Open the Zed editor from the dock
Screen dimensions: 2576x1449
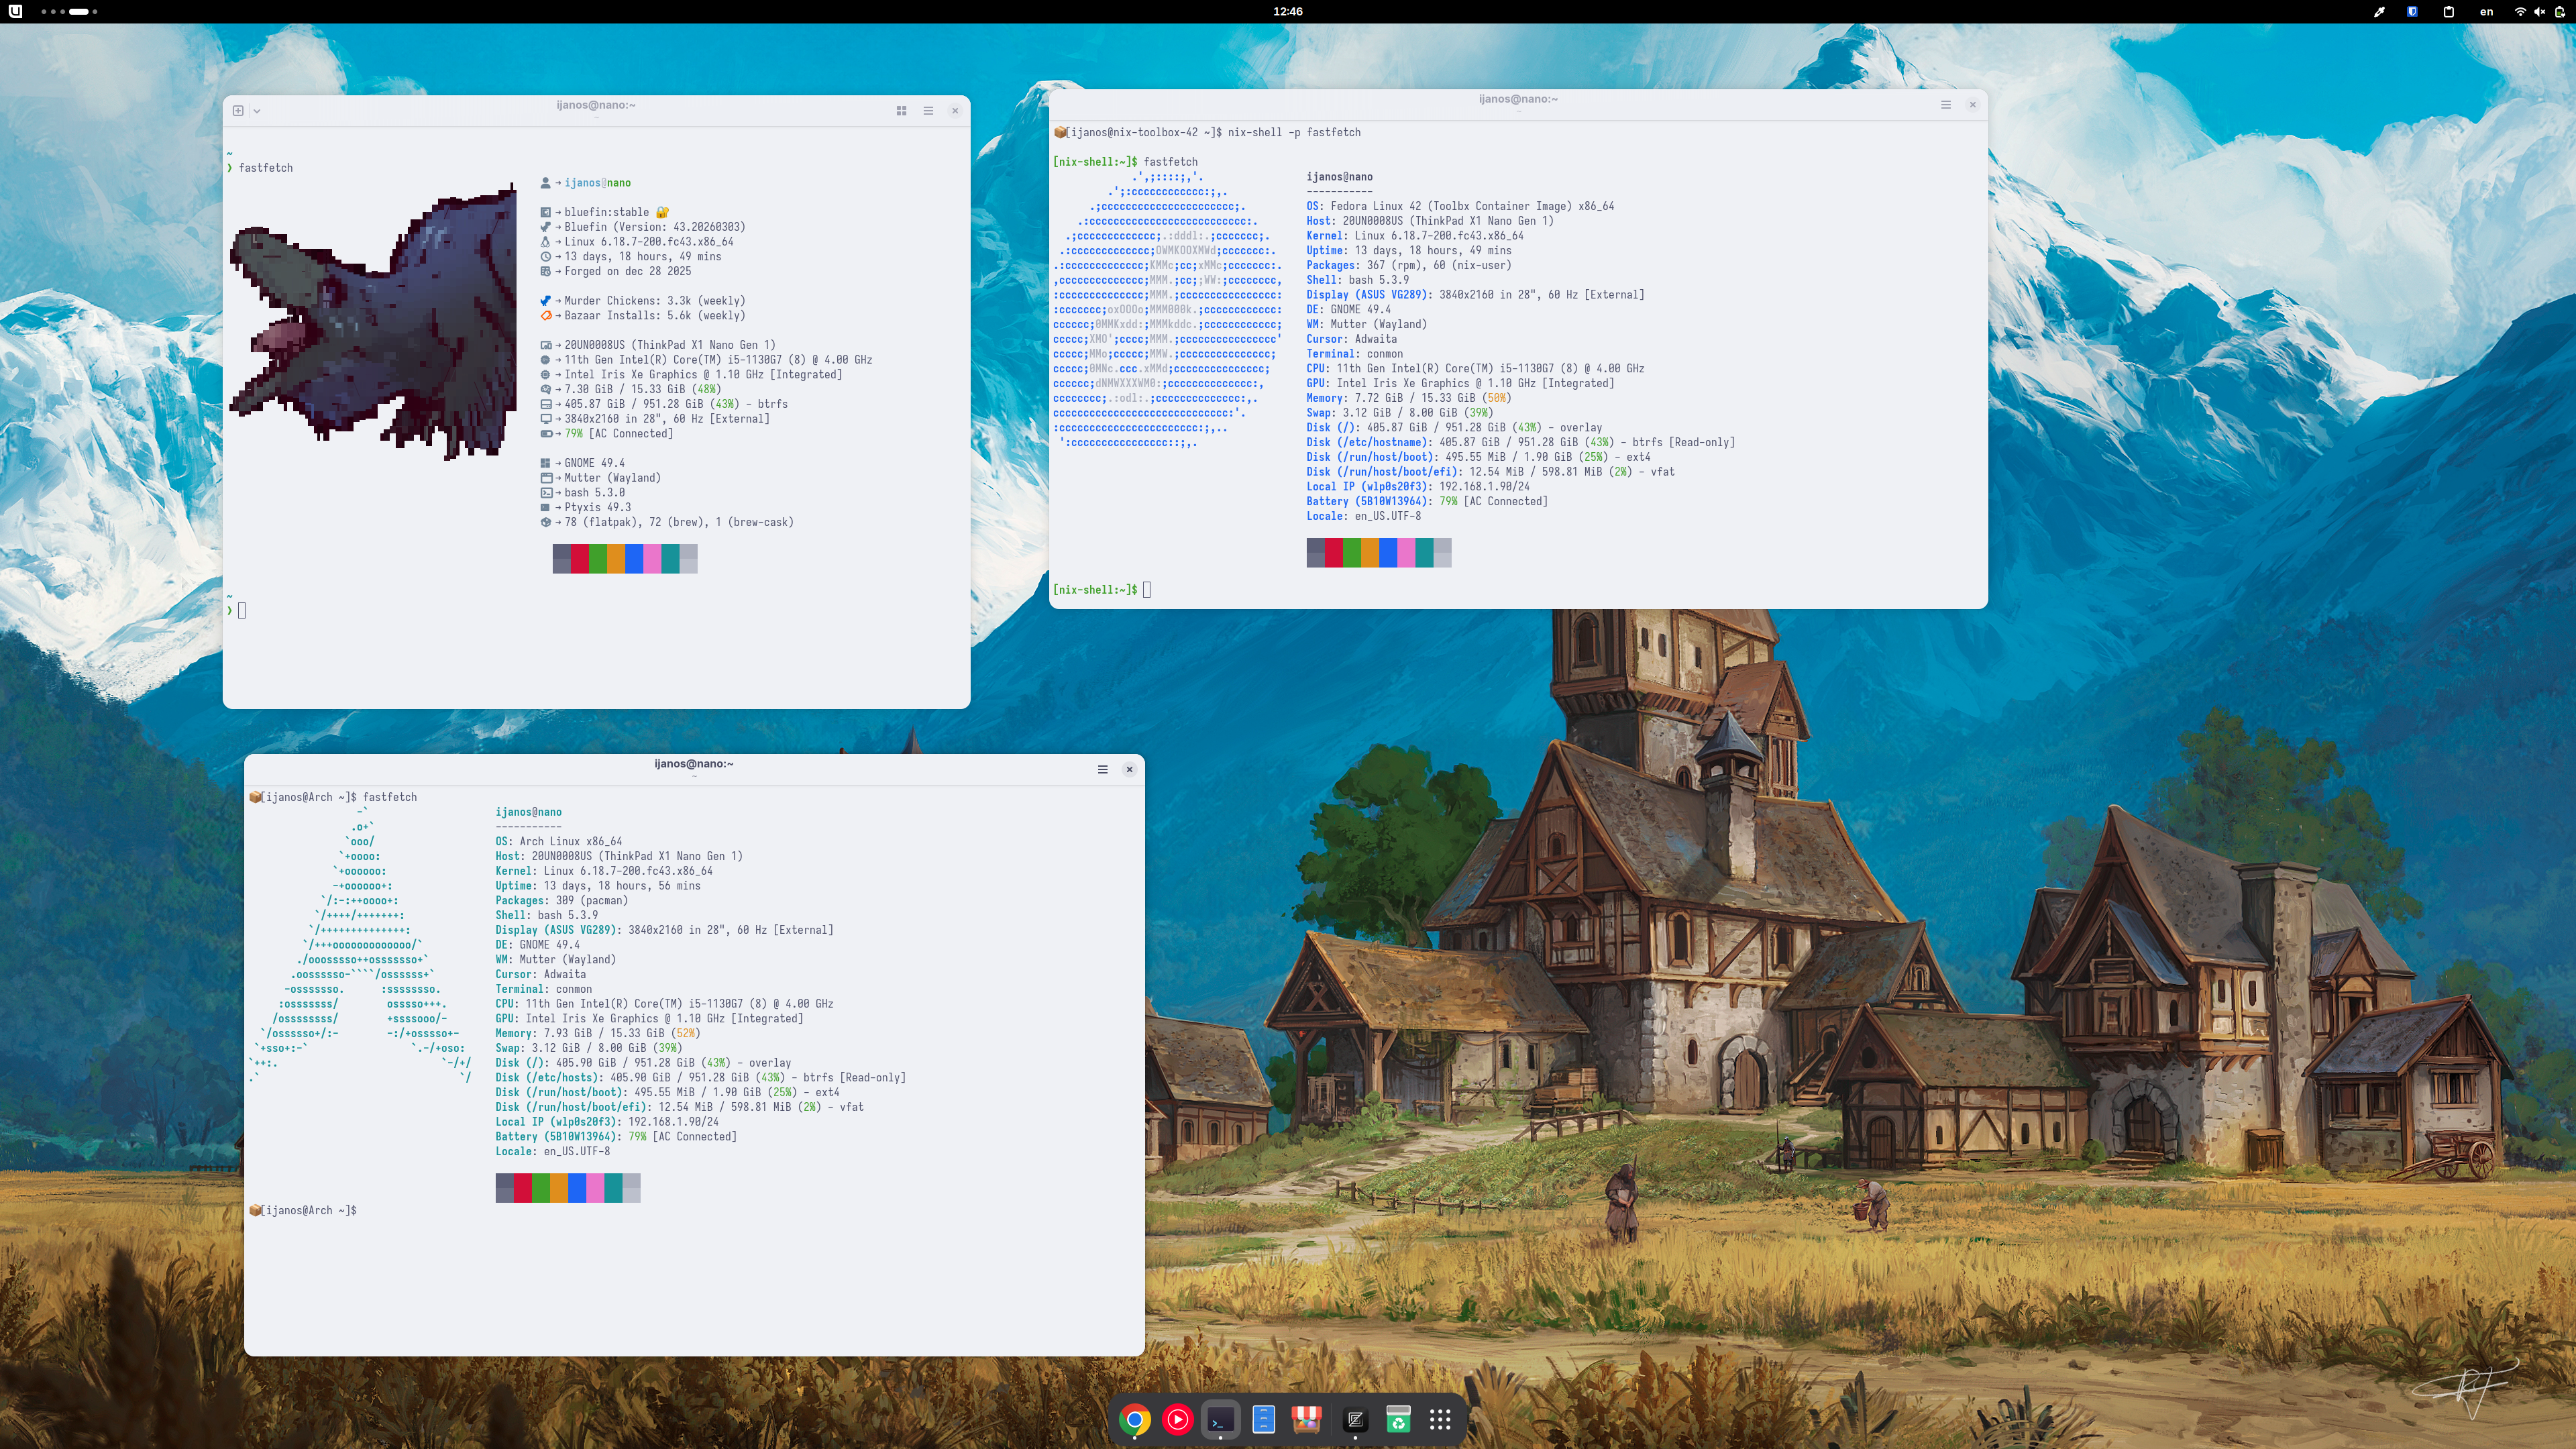coord(1355,1419)
